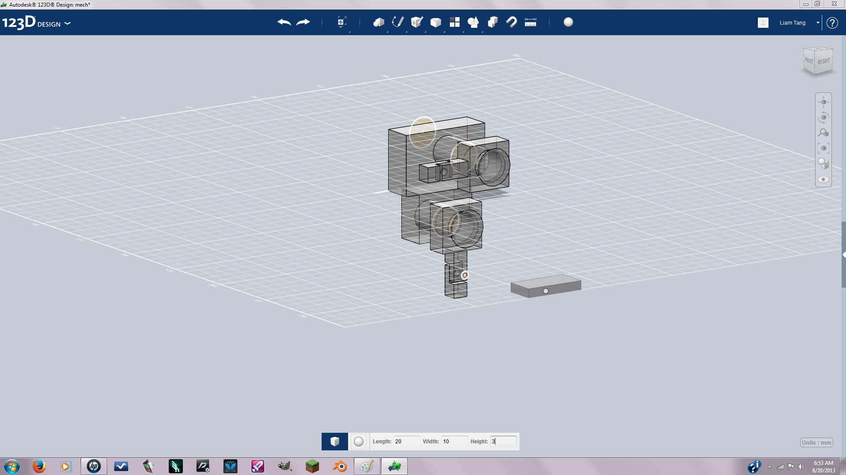Screen dimensions: 846x475
Task: Redo the last undone action
Action: click(303, 22)
